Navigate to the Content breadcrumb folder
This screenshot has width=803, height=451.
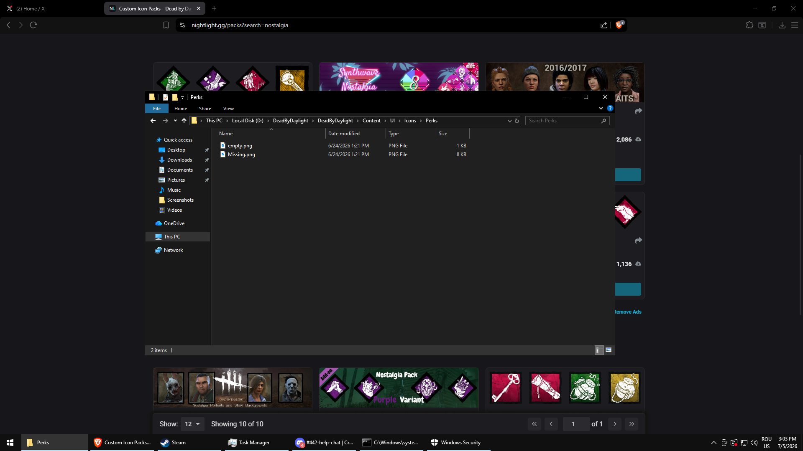click(371, 121)
